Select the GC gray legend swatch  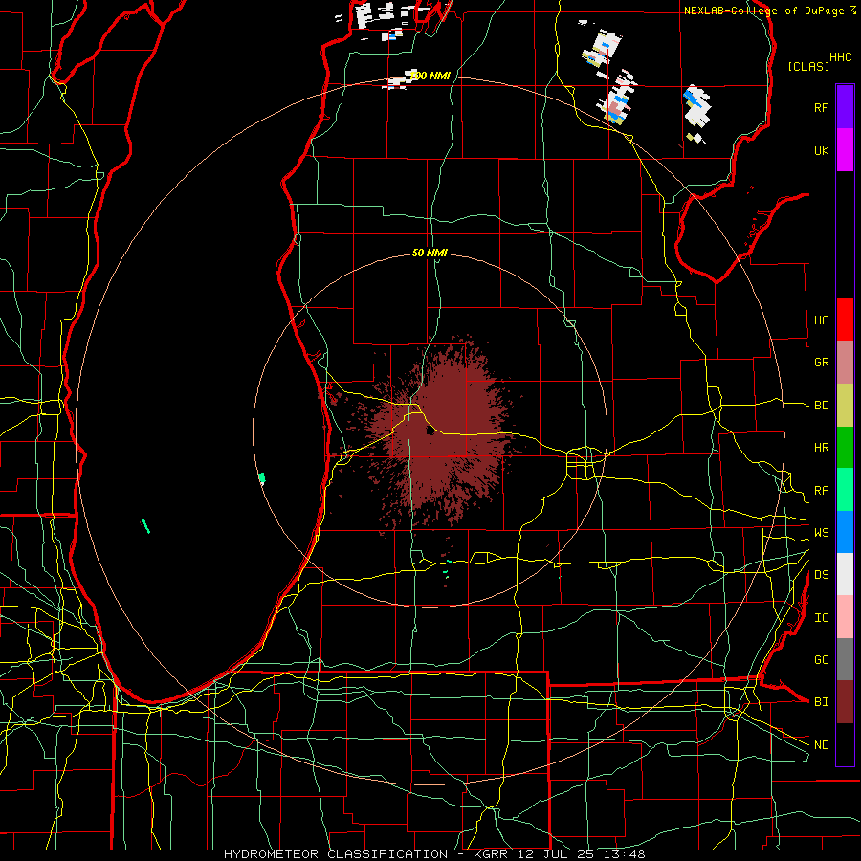(845, 659)
